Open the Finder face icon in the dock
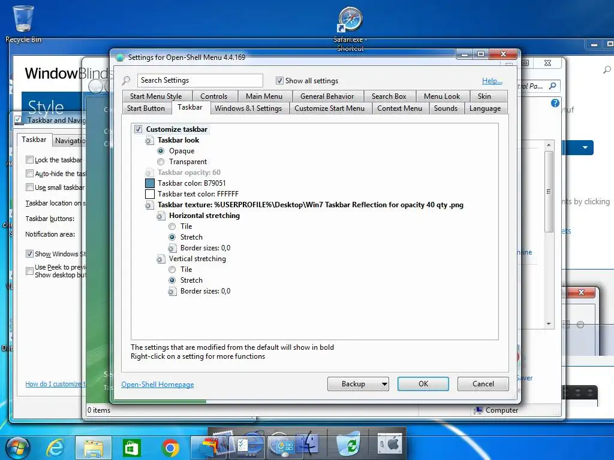 tap(309, 444)
